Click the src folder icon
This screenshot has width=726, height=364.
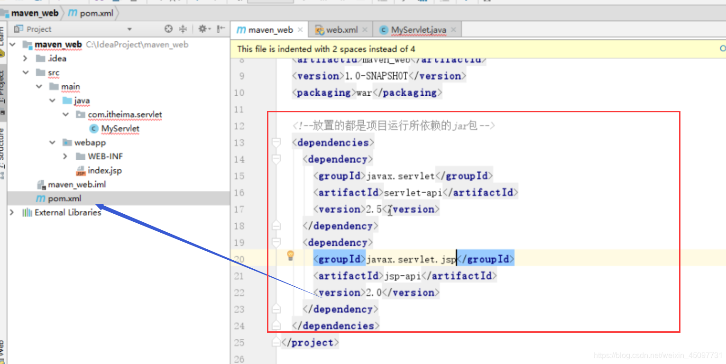tap(40, 73)
